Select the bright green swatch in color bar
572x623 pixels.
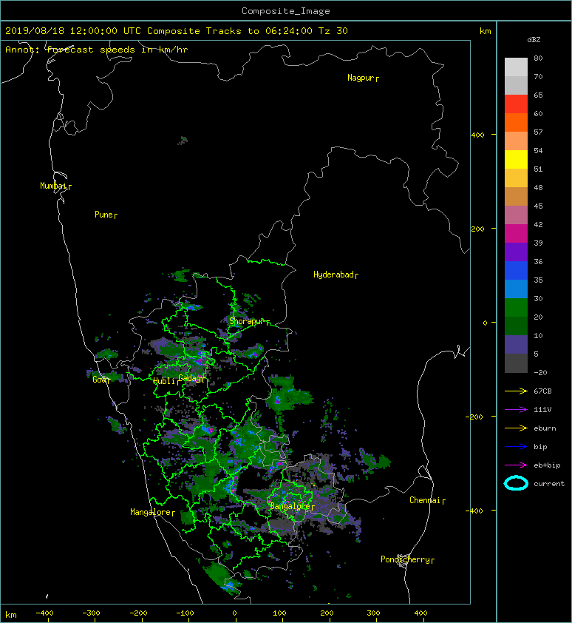click(x=516, y=308)
